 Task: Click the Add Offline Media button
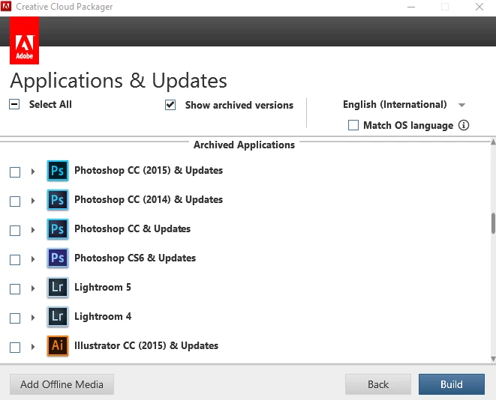pos(62,384)
